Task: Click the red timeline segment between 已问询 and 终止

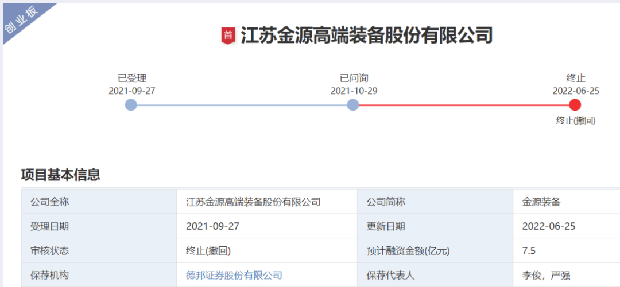Action: 464,105
